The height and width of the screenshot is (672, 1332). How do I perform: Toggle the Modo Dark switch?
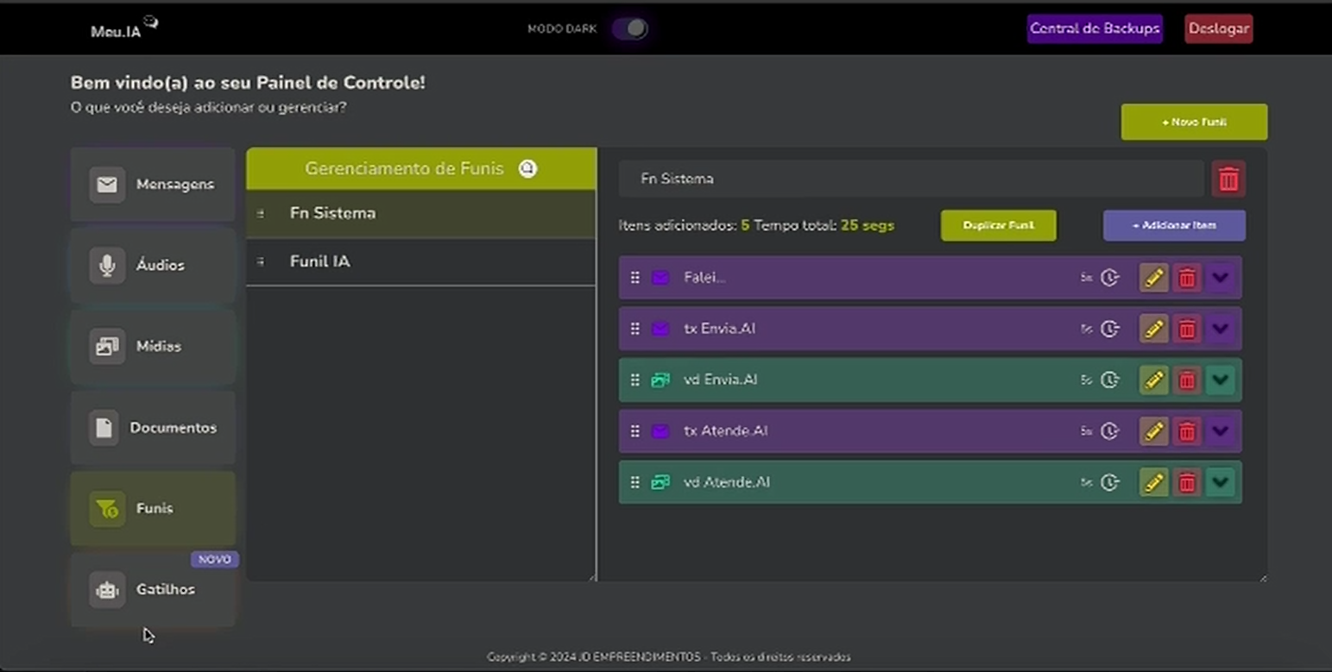pos(630,28)
